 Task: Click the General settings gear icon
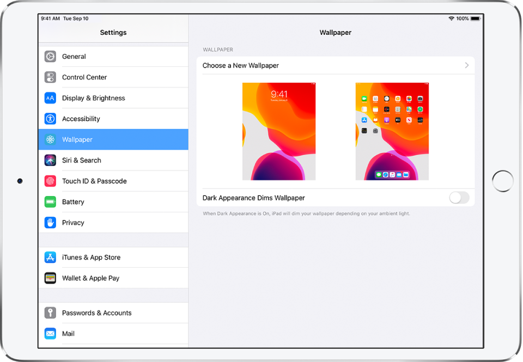click(50, 57)
